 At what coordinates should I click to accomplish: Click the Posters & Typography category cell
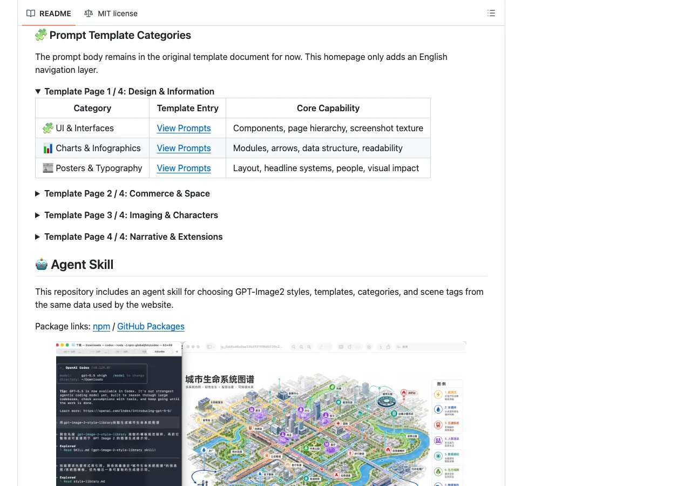(92, 168)
